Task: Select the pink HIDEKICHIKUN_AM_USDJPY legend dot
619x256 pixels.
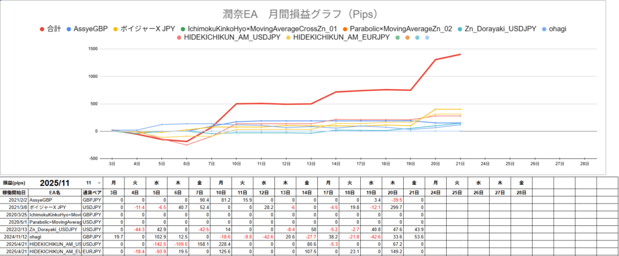Action: tap(179, 38)
